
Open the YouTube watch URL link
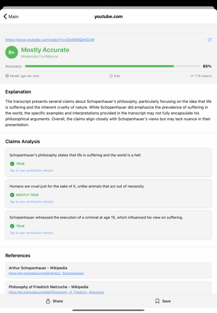[x=50, y=40]
